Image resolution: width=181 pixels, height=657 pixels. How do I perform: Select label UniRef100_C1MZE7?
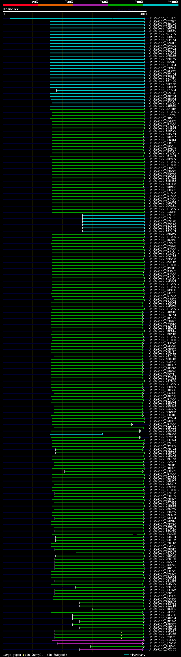[x=162, y=118]
